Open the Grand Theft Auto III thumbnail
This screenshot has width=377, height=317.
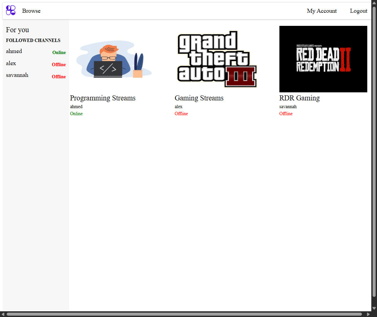tap(219, 59)
